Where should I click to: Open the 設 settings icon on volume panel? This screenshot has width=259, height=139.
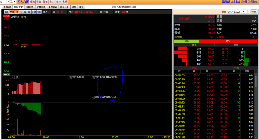coord(17,77)
